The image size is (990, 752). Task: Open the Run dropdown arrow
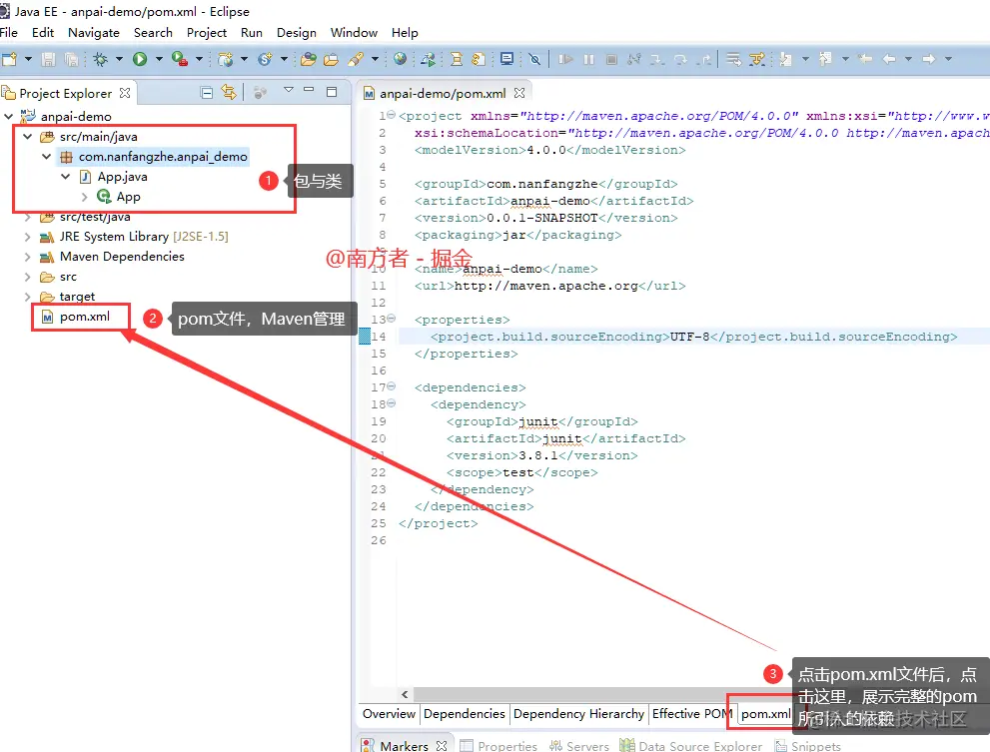tap(159, 59)
